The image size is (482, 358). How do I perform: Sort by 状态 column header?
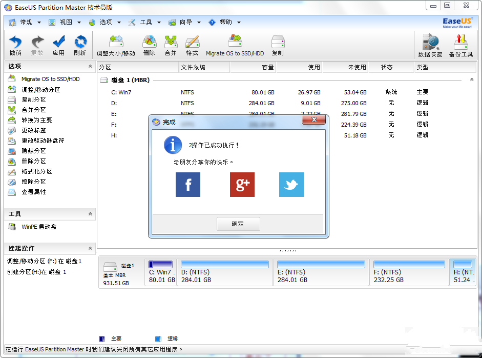click(x=391, y=67)
